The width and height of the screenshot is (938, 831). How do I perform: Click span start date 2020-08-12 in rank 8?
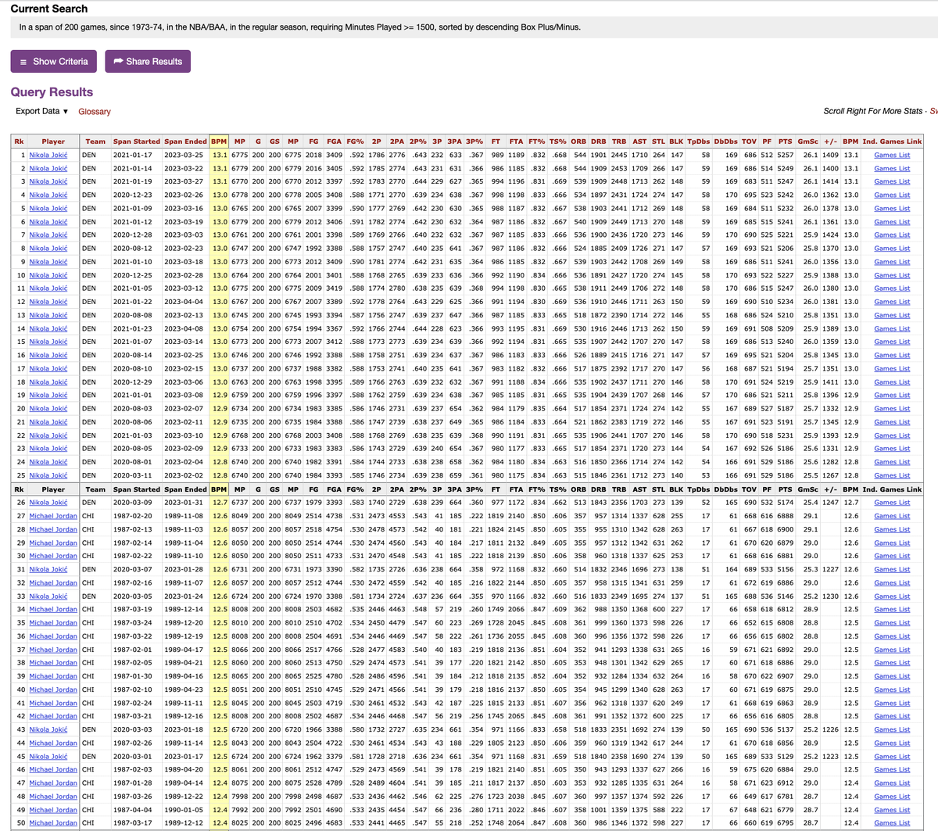pos(132,249)
